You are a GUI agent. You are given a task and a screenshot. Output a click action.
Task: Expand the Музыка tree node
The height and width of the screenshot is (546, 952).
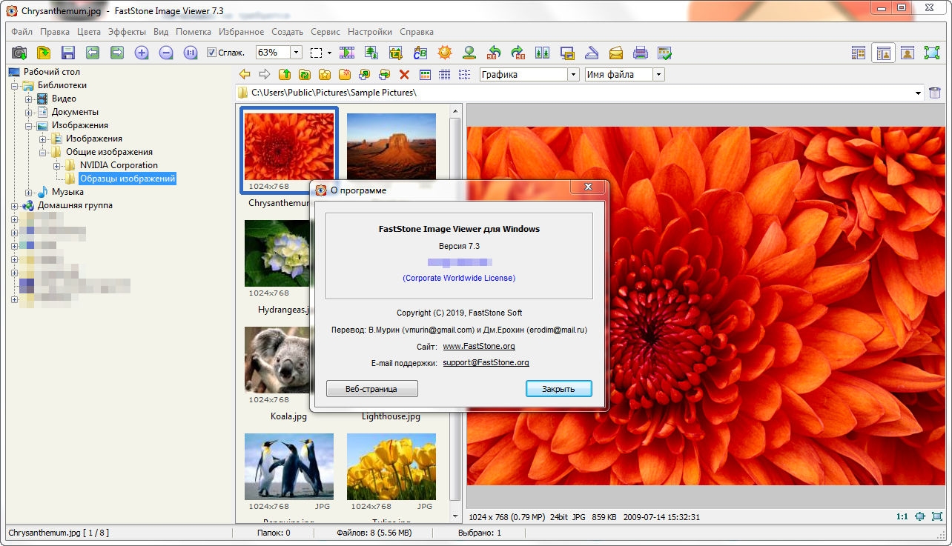coord(28,192)
